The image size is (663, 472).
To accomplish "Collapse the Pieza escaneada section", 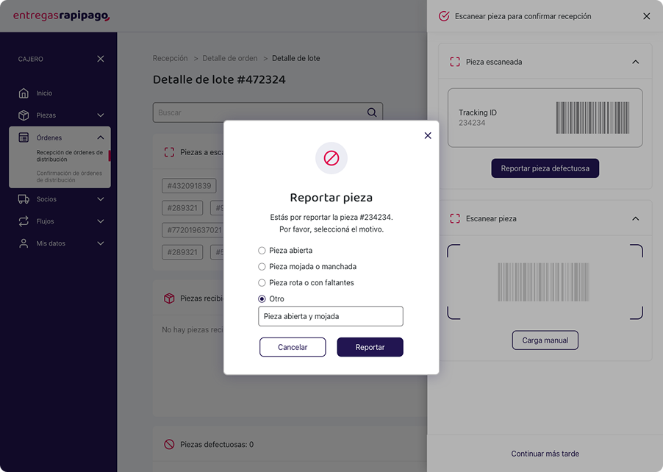I will 636,62.
